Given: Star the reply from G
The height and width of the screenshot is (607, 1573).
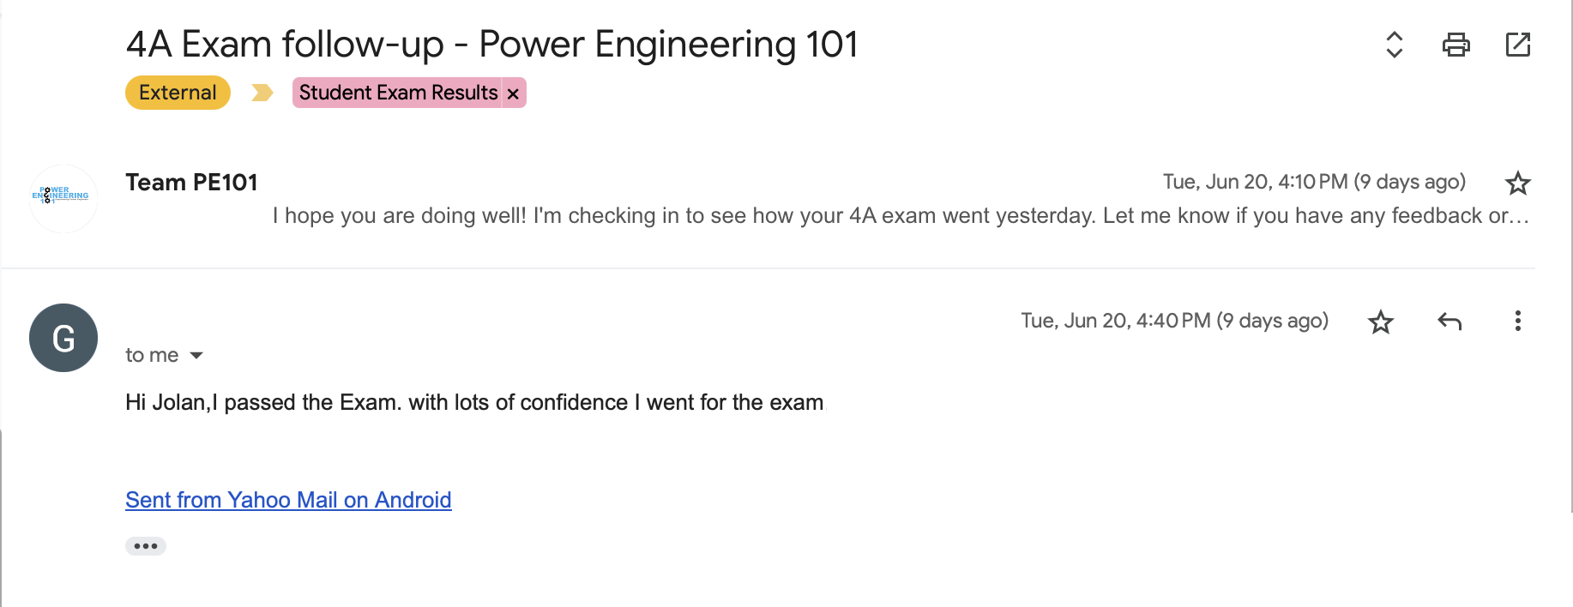Looking at the screenshot, I should click(1380, 322).
